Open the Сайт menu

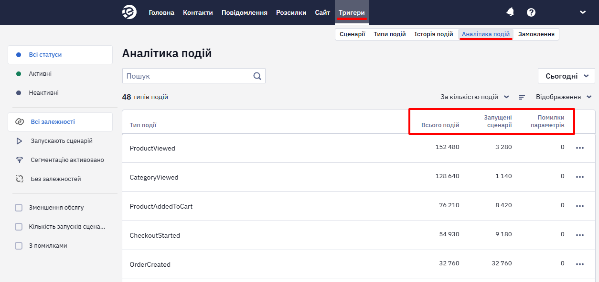pos(322,12)
